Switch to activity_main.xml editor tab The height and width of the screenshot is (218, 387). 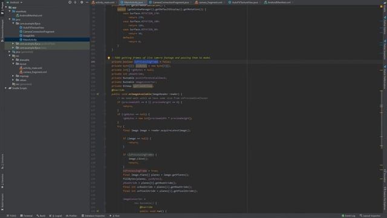103,2
